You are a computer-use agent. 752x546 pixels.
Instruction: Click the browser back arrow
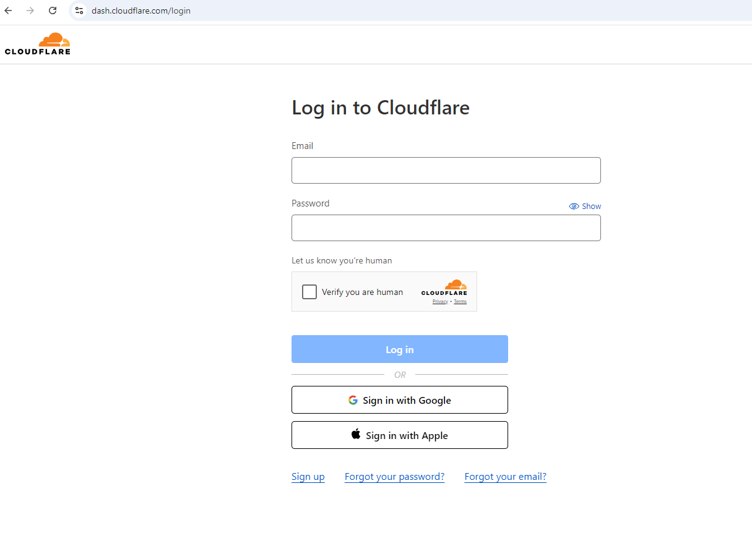click(x=9, y=11)
